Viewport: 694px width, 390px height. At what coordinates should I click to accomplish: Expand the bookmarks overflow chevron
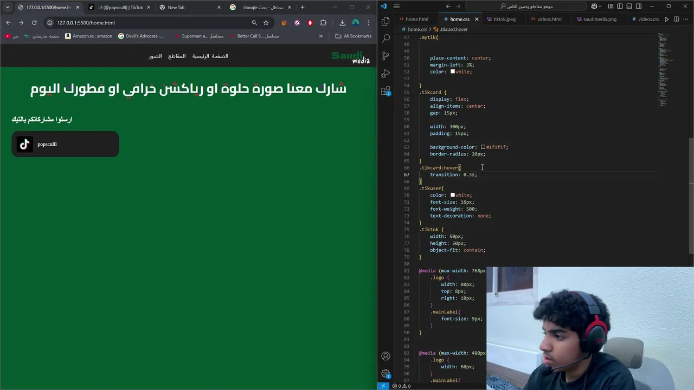320,36
